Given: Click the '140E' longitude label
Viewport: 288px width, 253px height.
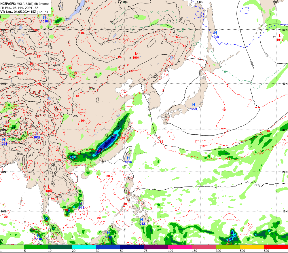Looking at the screenshot, I should (200, 2).
